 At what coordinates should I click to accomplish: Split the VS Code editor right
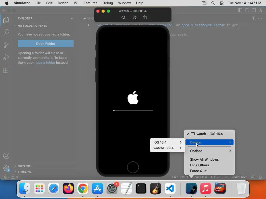click(253, 18)
